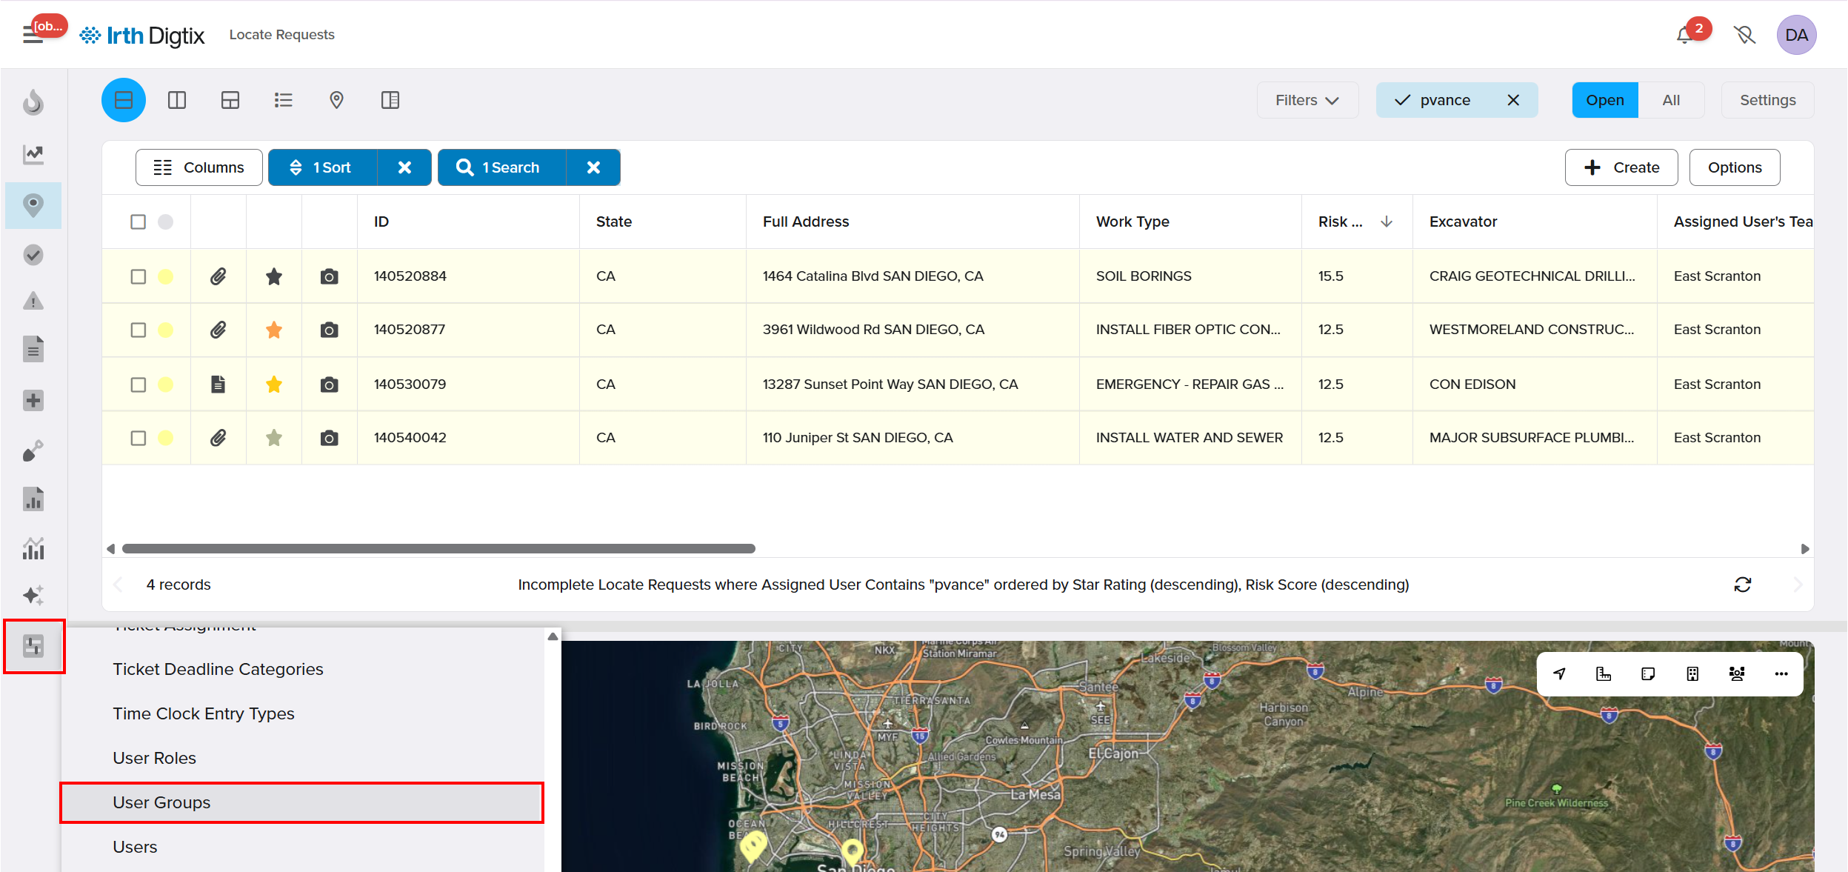Open paperclip attachment on ticket 140540042
This screenshot has height=872, width=1848.
pos(218,438)
